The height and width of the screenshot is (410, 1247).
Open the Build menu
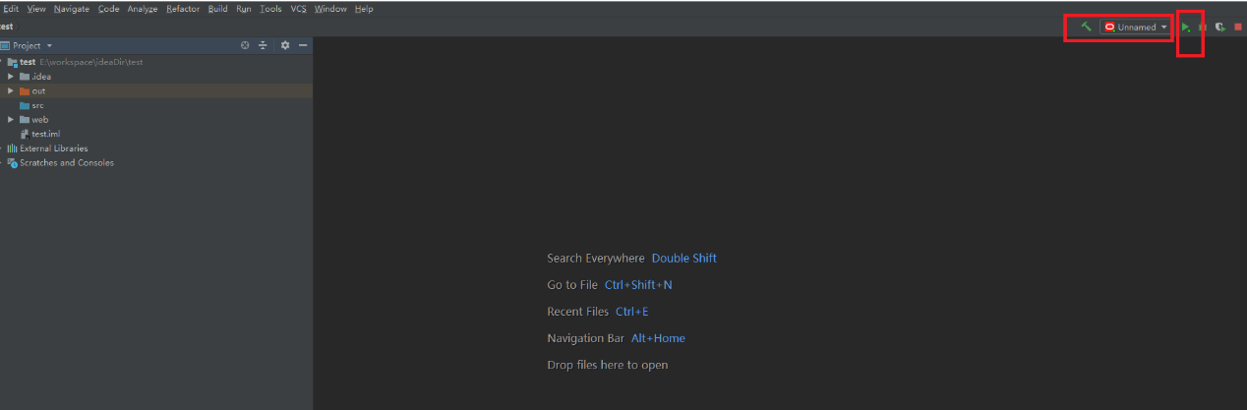217,9
